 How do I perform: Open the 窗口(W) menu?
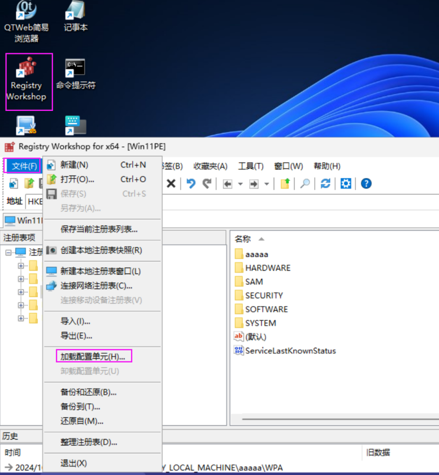[288, 166]
